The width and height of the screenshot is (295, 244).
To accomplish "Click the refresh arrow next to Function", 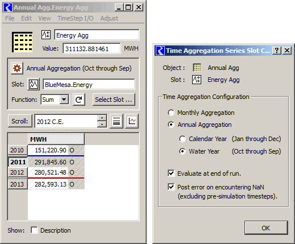I will 79,100.
